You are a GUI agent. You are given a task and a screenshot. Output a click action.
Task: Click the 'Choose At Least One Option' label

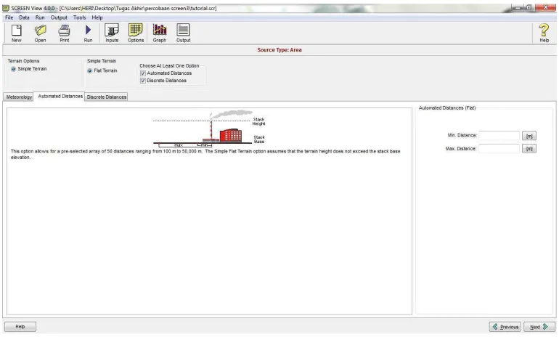(169, 66)
